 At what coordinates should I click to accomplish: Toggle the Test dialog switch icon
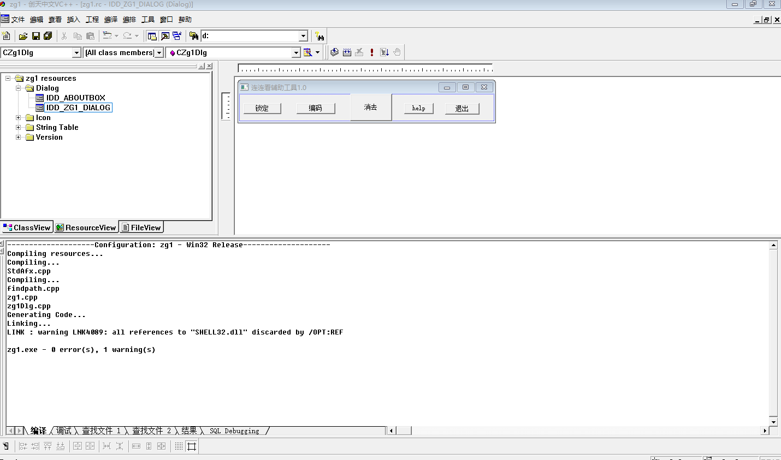(6, 446)
